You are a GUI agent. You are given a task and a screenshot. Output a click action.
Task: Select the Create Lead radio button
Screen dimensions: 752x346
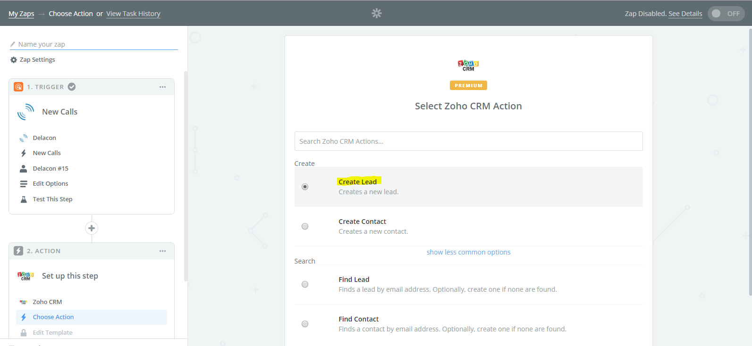coord(305,187)
